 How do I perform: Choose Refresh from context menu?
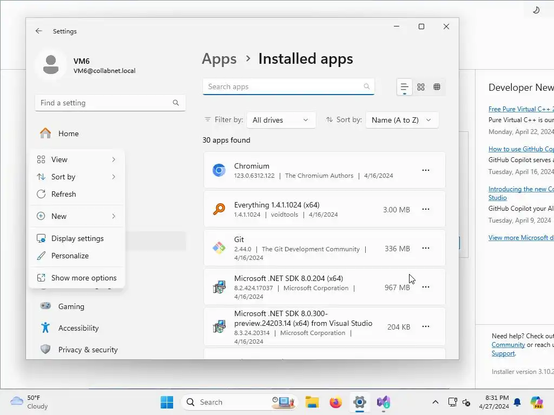[77, 194]
